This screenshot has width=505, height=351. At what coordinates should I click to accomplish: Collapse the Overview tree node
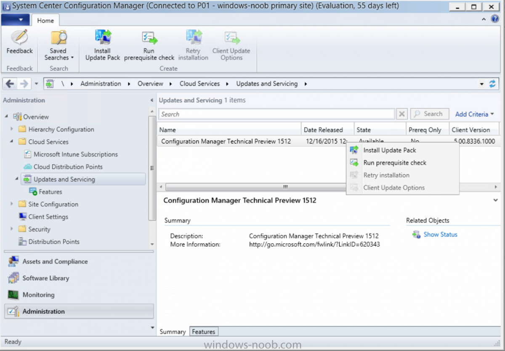[6, 117]
